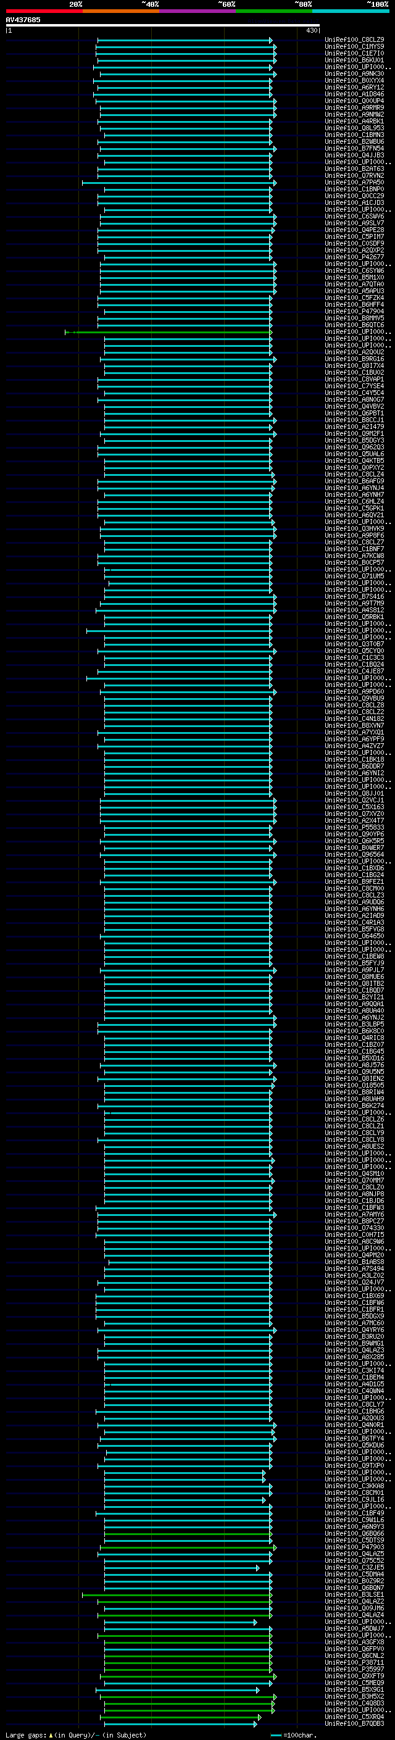The image size is (395, 1740).
Task: Click the green identity legend segment
Action: coord(274,12)
